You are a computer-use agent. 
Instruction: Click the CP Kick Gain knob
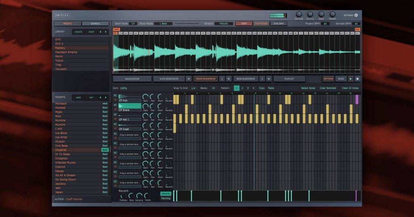pos(145,97)
